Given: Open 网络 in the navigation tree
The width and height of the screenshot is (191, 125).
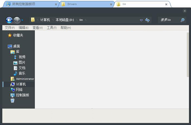Looking at the screenshot, I should [x=19, y=90].
